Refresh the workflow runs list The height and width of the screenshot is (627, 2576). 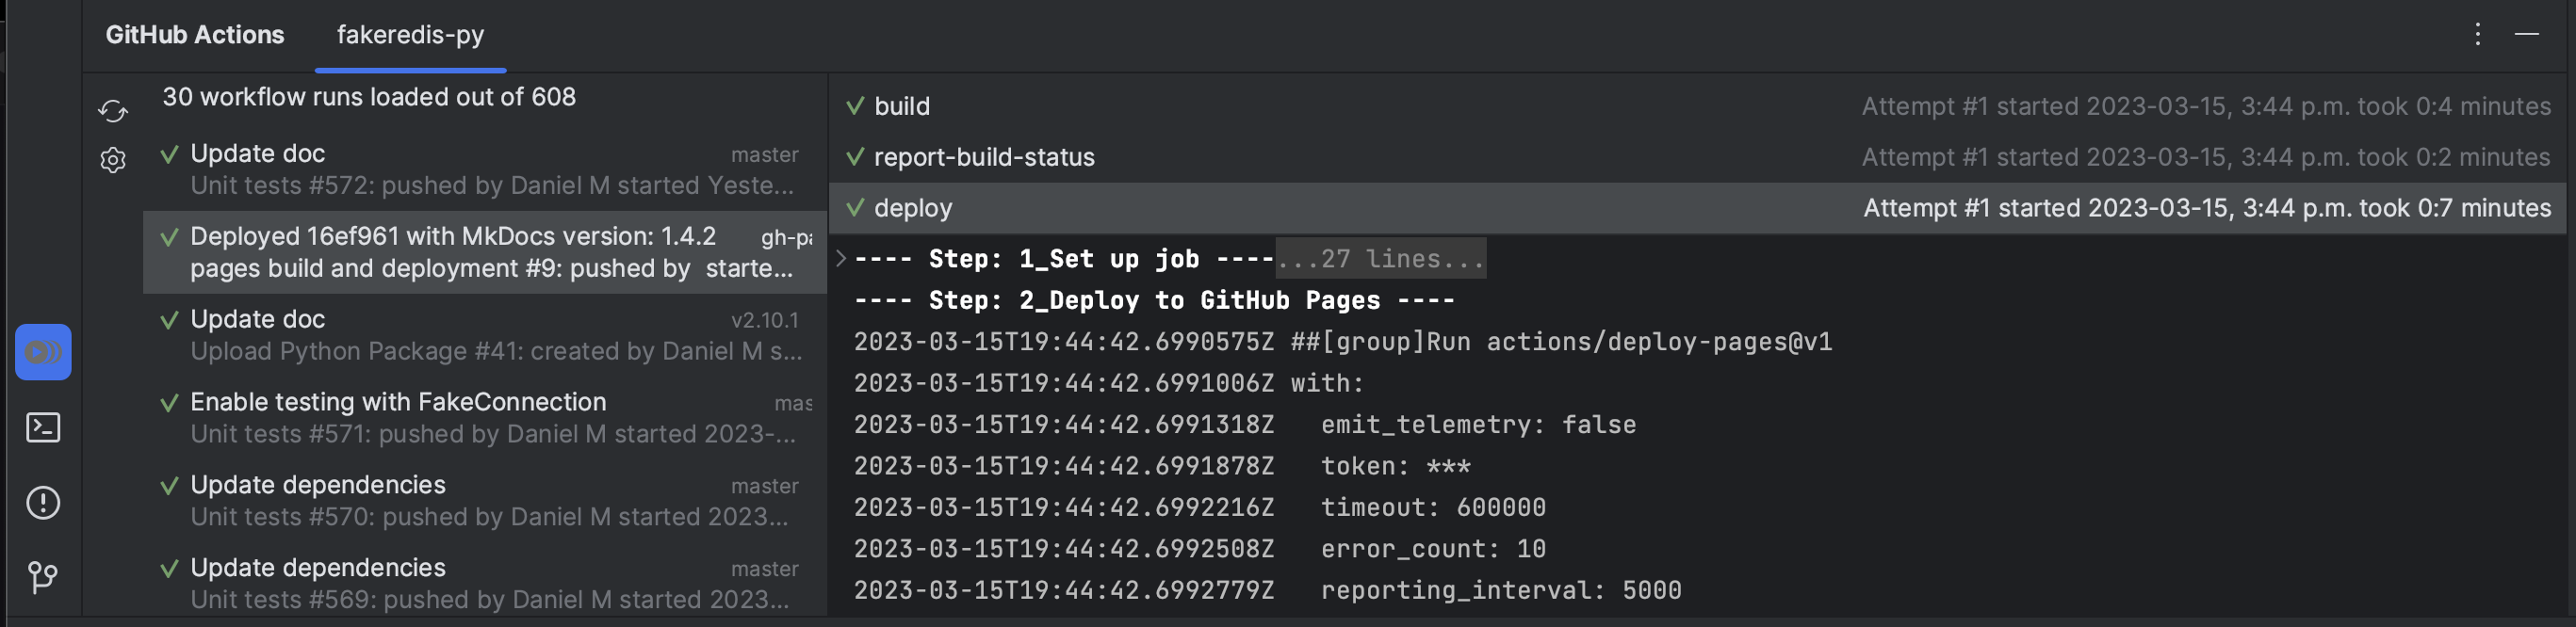point(113,111)
